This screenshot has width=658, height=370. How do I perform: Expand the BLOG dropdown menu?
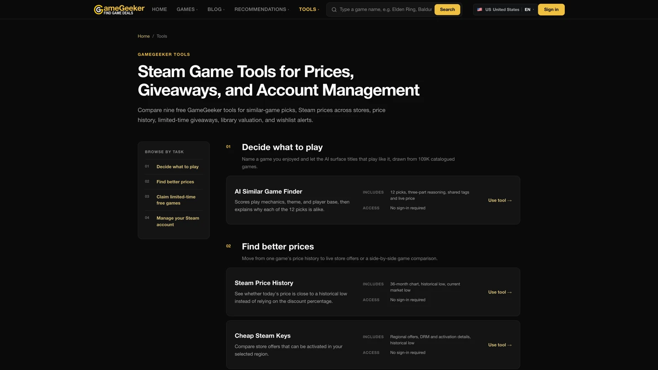pyautogui.click(x=216, y=9)
